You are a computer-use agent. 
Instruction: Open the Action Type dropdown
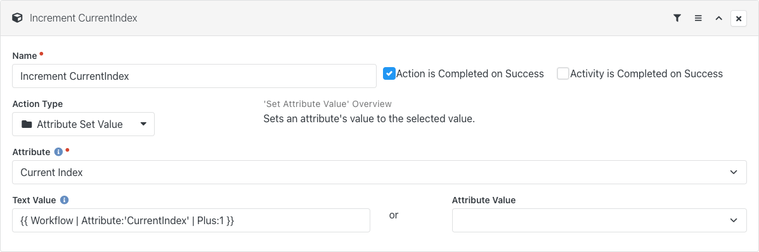click(x=83, y=124)
